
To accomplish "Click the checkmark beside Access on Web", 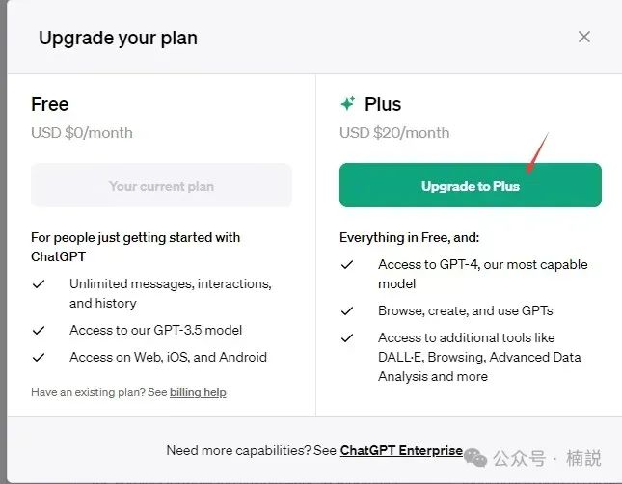I will tap(39, 357).
